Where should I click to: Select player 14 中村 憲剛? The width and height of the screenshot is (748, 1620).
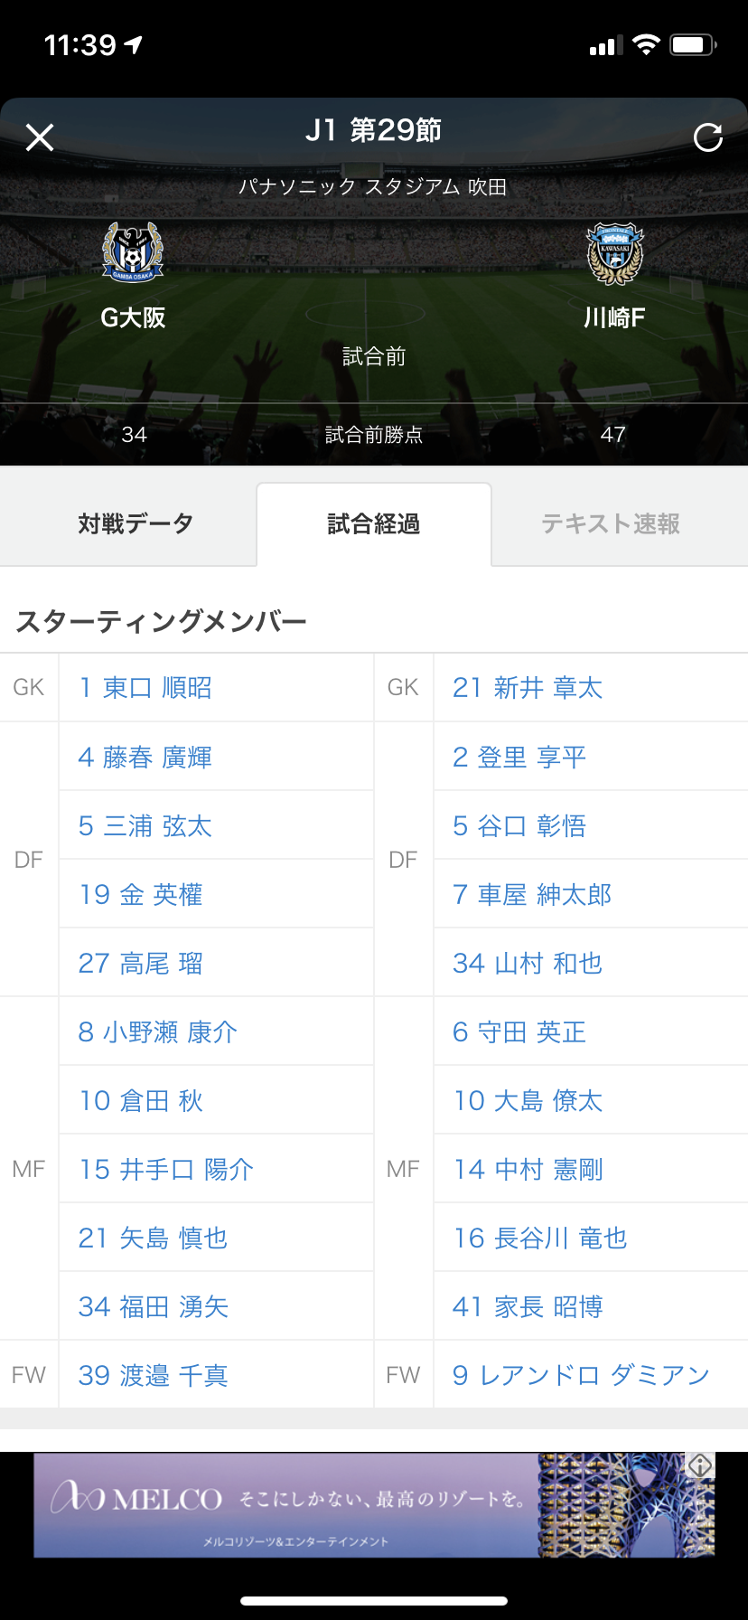point(528,1169)
